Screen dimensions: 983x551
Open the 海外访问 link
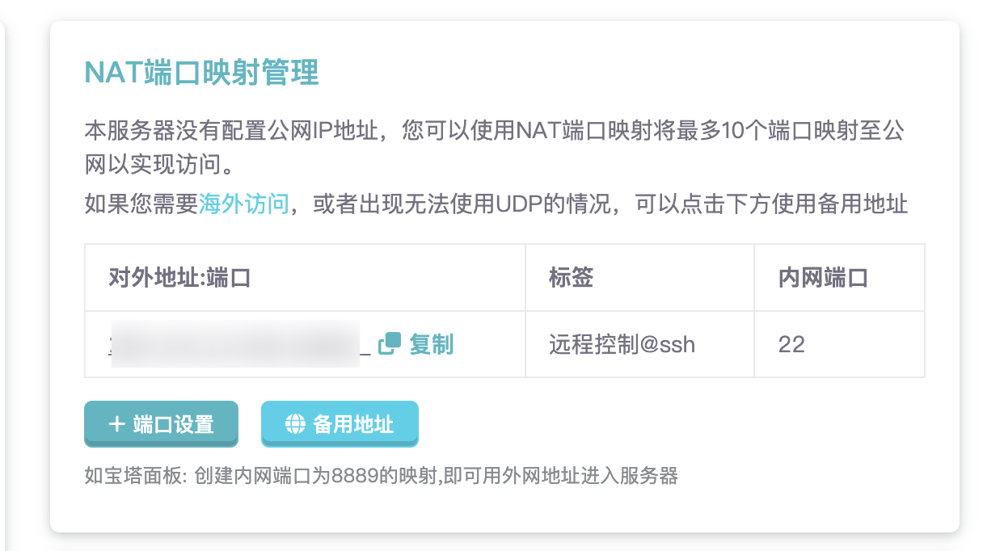(243, 205)
